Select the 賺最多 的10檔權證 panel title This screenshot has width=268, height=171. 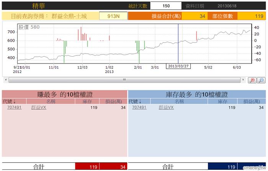(x=64, y=94)
